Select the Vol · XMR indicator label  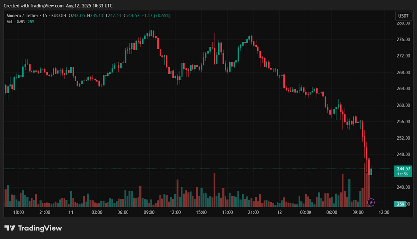pyautogui.click(x=16, y=22)
